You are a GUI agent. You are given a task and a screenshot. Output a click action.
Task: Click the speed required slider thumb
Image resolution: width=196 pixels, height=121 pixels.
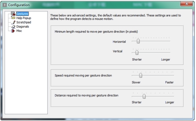pos(141,75)
